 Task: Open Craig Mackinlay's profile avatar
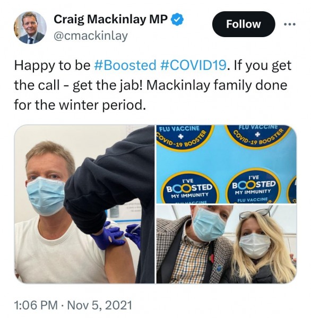(x=30, y=28)
